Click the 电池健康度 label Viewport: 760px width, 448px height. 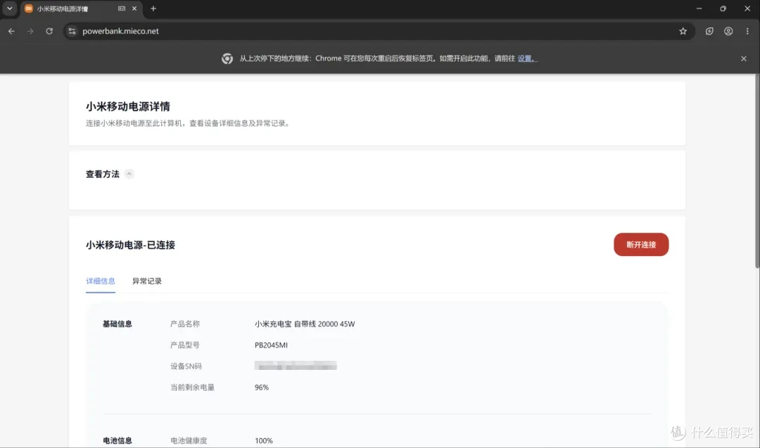click(189, 441)
